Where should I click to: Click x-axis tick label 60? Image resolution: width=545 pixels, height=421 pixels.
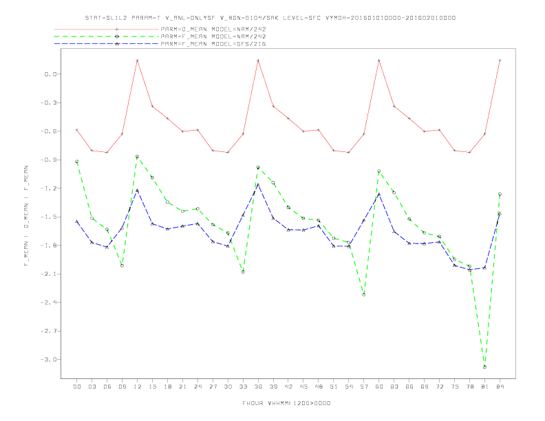coord(379,387)
